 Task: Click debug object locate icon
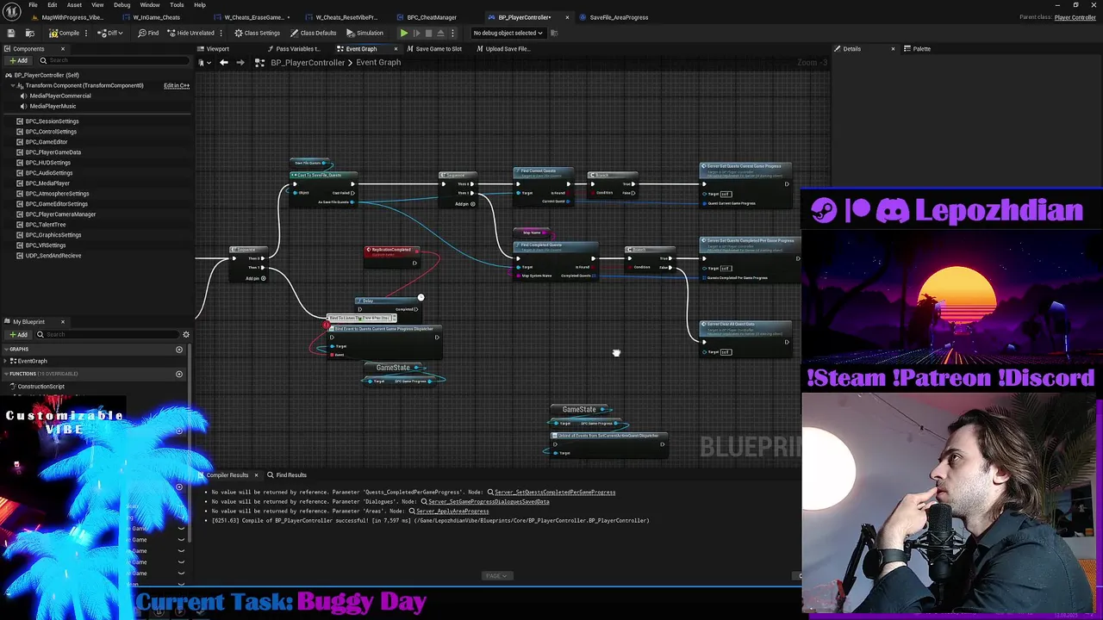pos(554,33)
